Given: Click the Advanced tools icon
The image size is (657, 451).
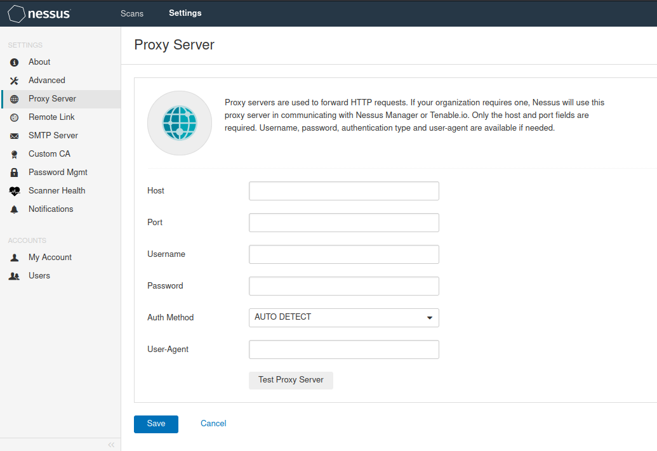Looking at the screenshot, I should [x=14, y=81].
